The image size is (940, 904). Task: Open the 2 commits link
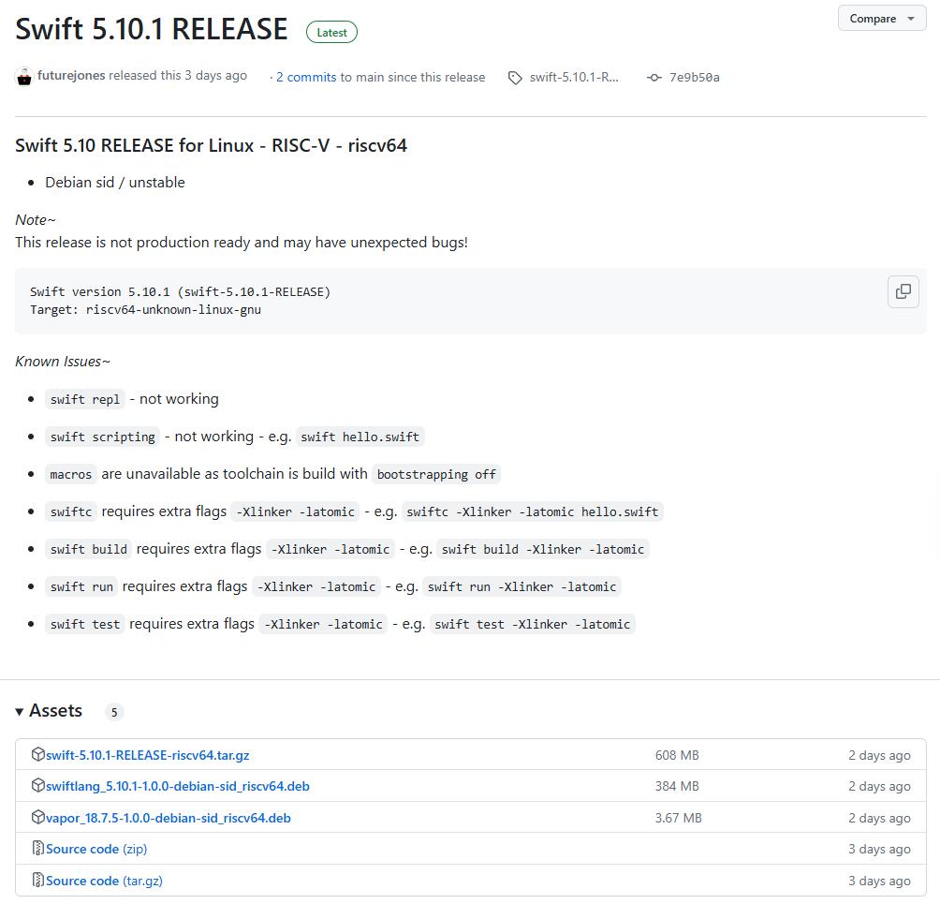[306, 77]
